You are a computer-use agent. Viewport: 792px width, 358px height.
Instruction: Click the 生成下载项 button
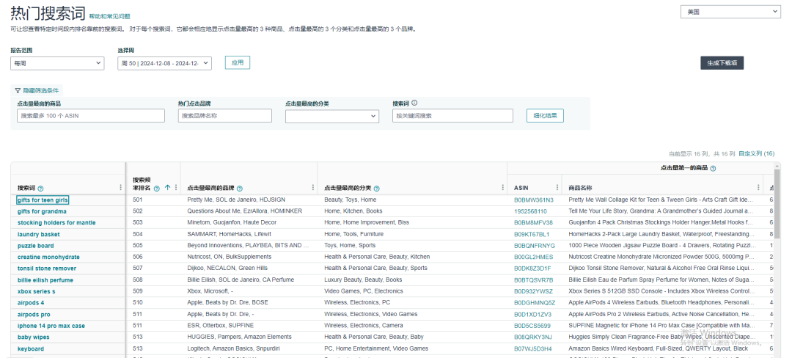722,63
